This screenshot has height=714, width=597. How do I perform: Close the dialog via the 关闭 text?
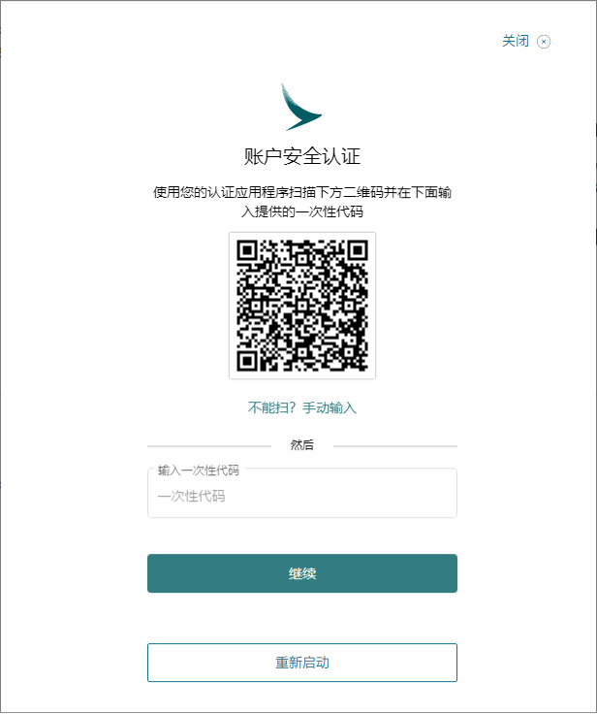tap(516, 41)
